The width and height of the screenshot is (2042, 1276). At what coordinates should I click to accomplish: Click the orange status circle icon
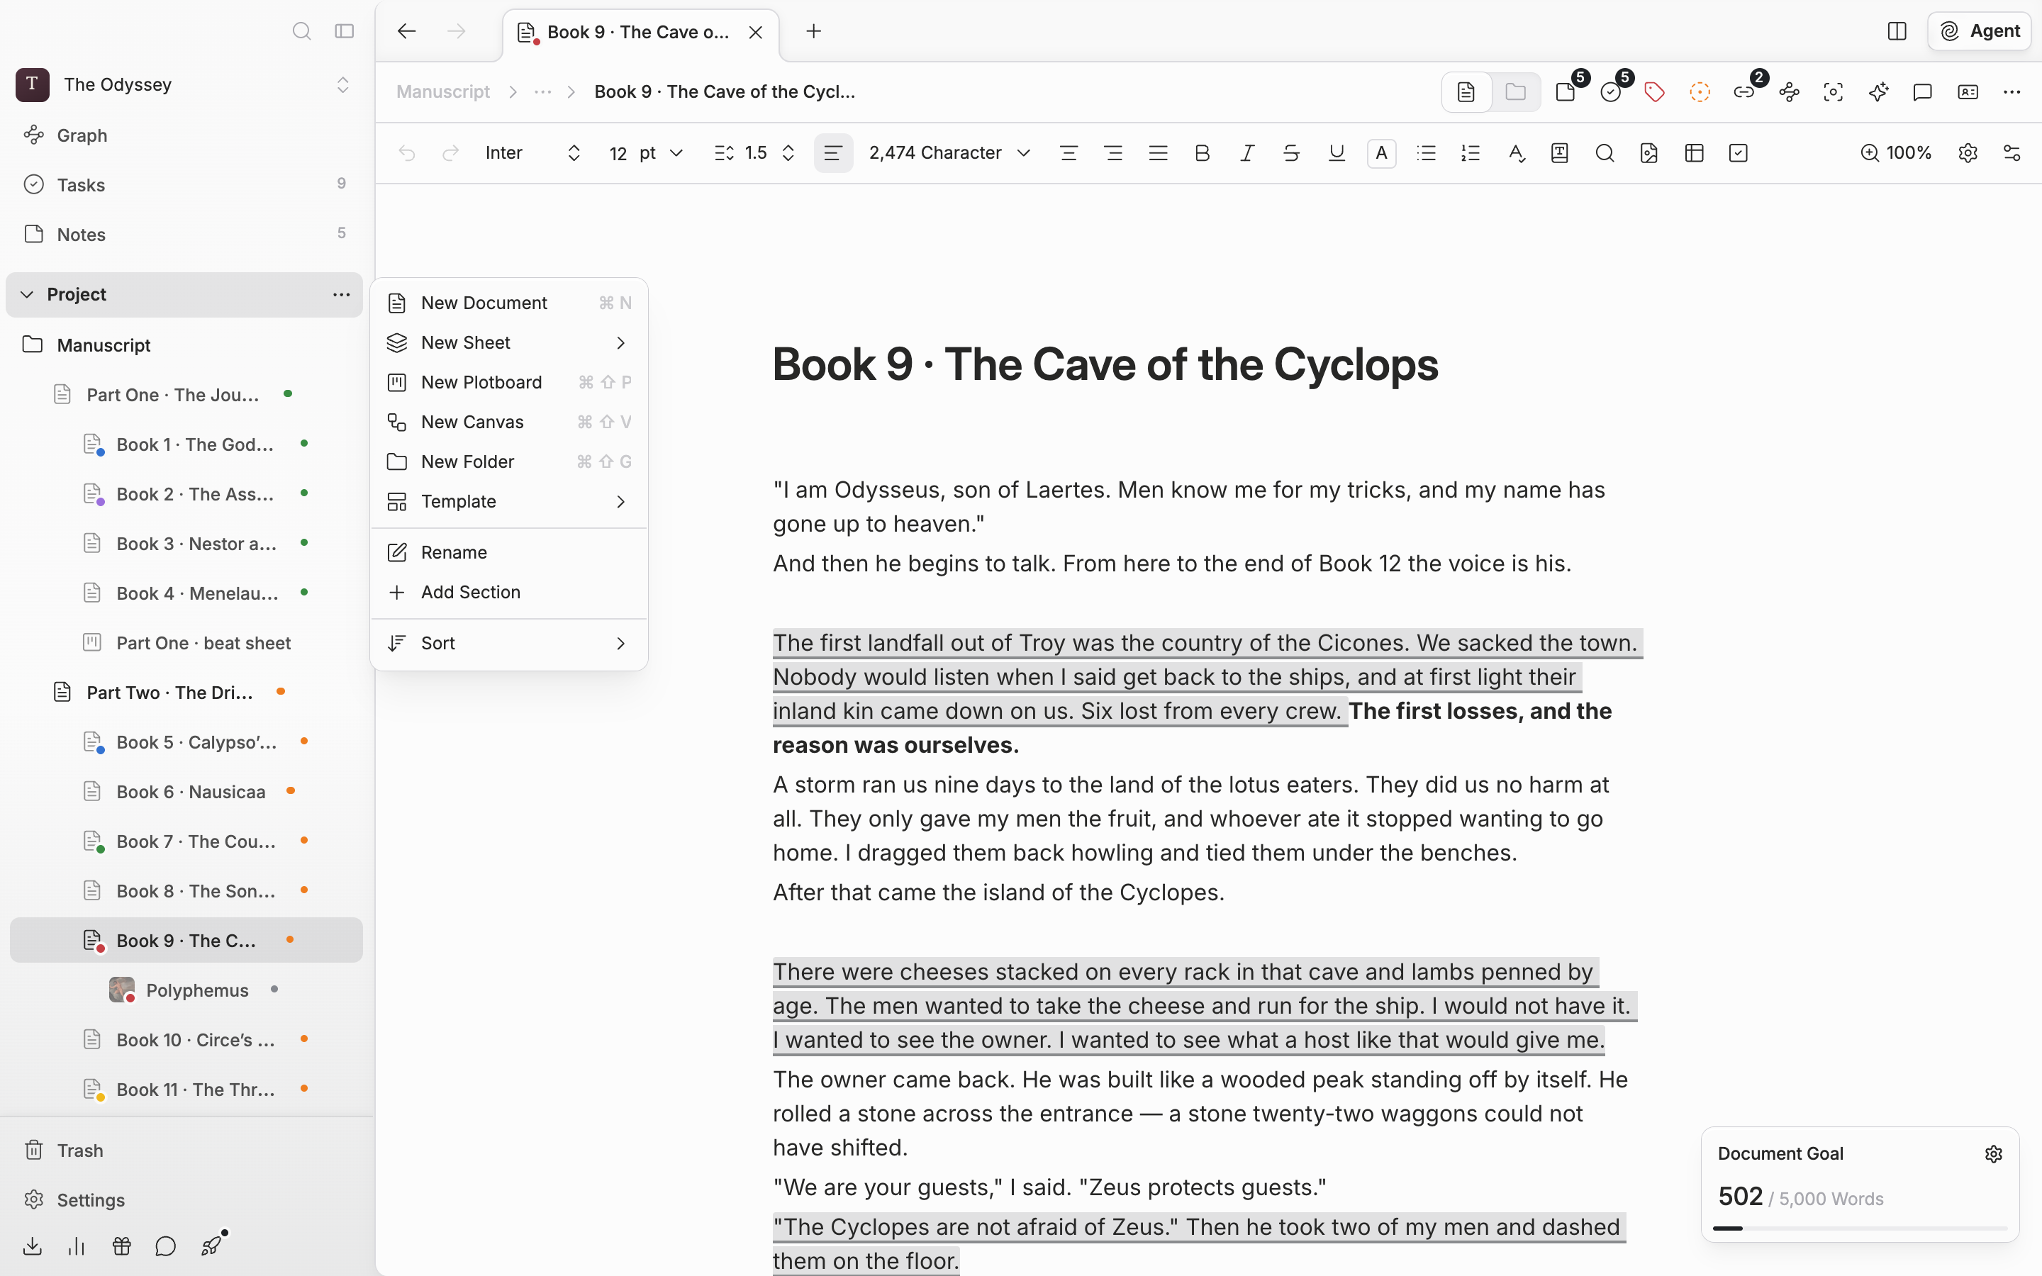pos(1700,92)
